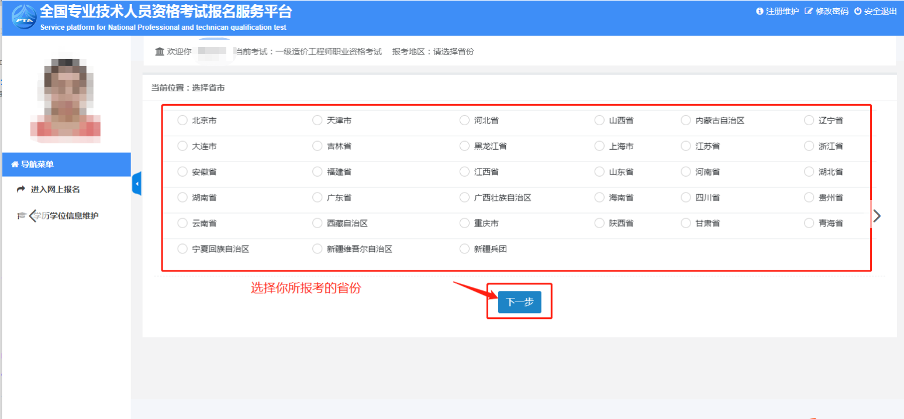Click the PTA logo in header
This screenshot has width=904, height=419.
pos(23,17)
